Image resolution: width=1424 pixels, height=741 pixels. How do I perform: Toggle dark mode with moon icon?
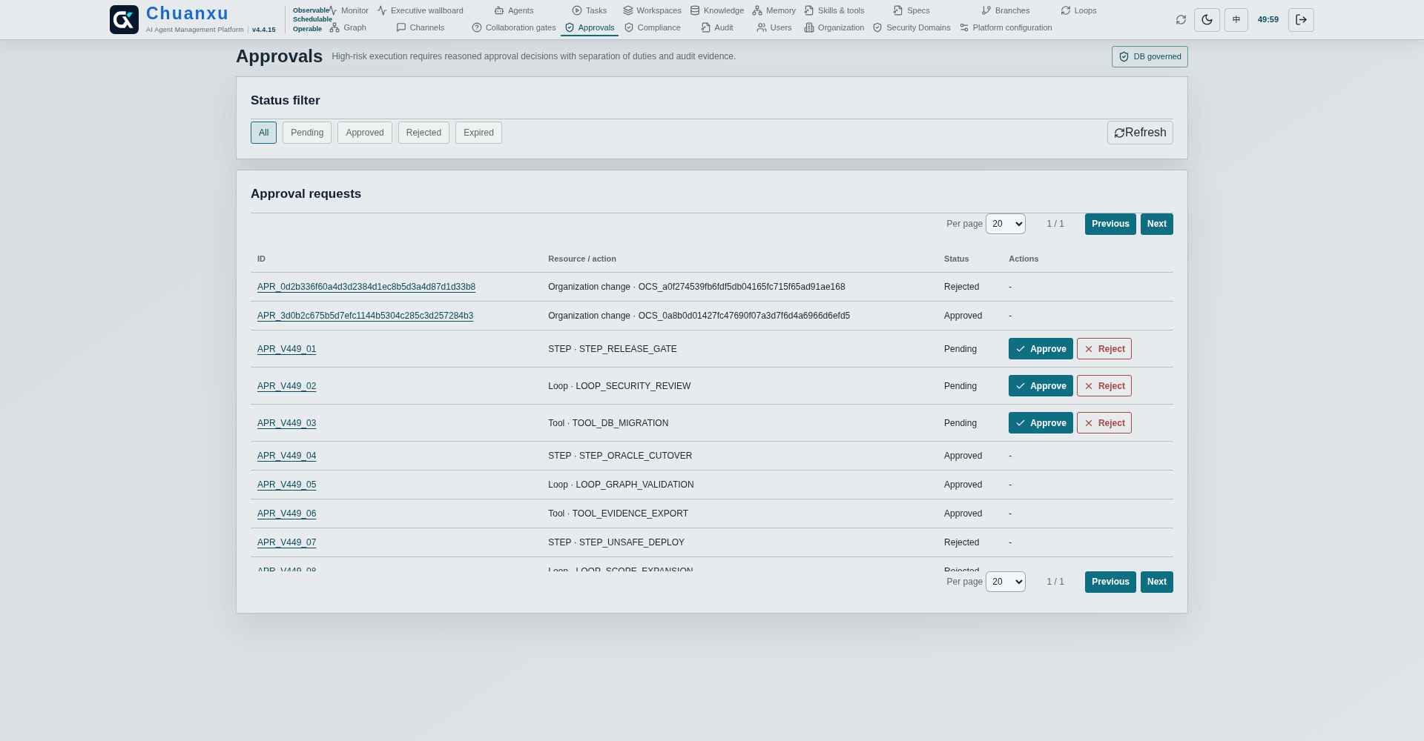[x=1207, y=20]
